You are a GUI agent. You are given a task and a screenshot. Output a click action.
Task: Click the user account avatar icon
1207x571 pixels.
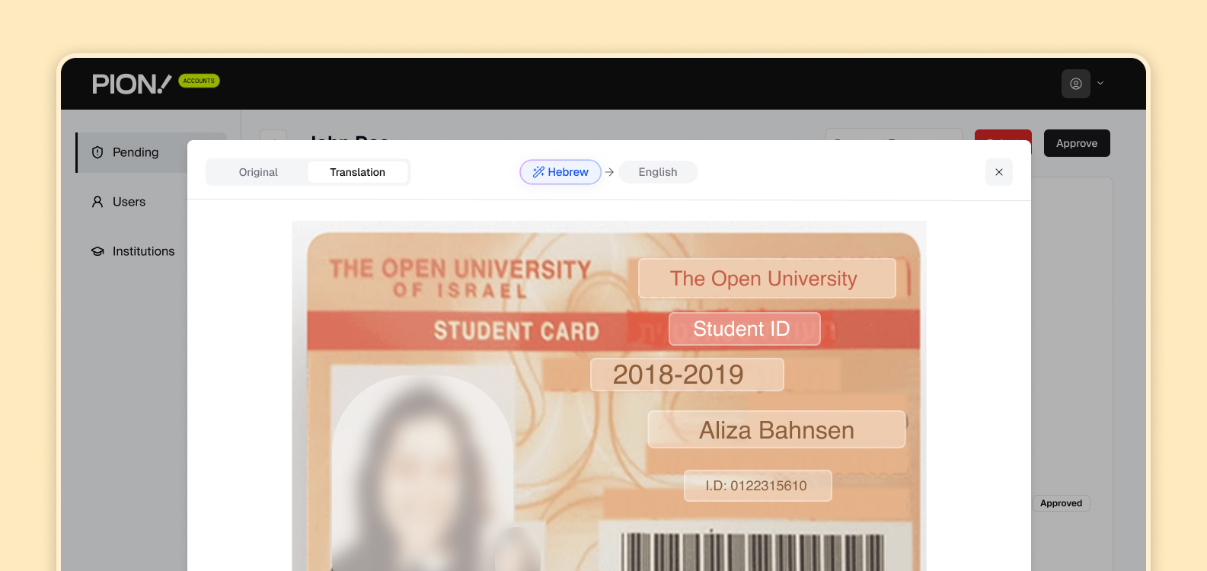1075,84
